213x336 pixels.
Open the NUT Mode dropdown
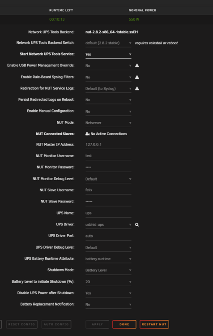[108, 123]
